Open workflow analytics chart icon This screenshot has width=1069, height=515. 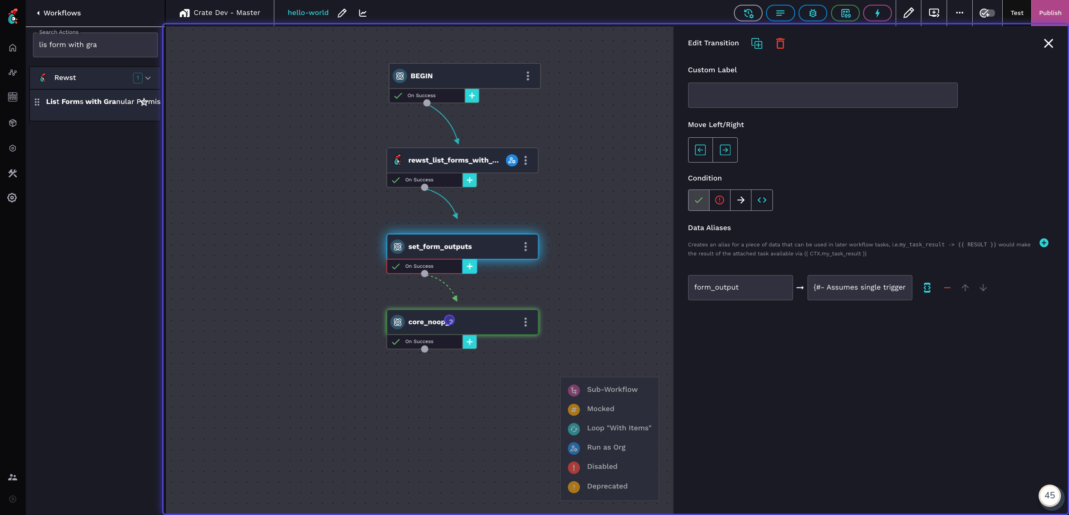(362, 13)
